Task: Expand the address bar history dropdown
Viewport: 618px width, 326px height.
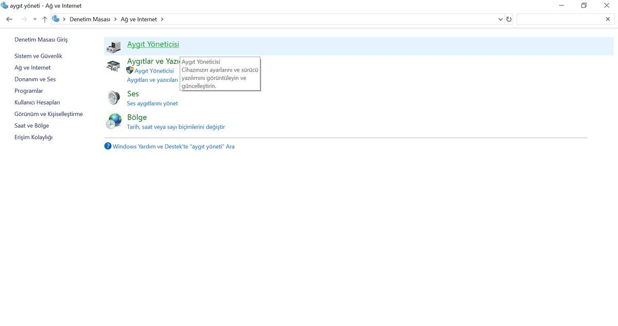Action: click(x=501, y=19)
